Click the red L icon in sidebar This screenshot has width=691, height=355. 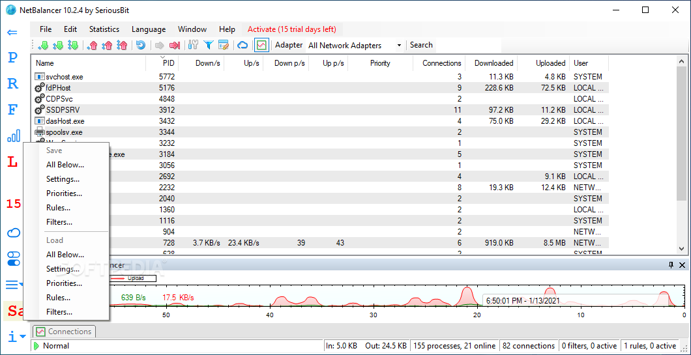pos(13,162)
